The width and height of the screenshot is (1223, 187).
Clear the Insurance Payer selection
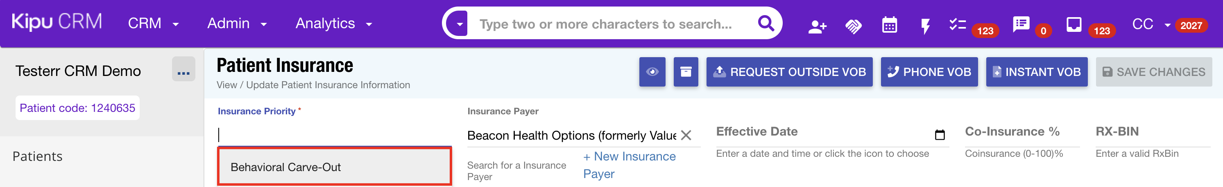686,136
